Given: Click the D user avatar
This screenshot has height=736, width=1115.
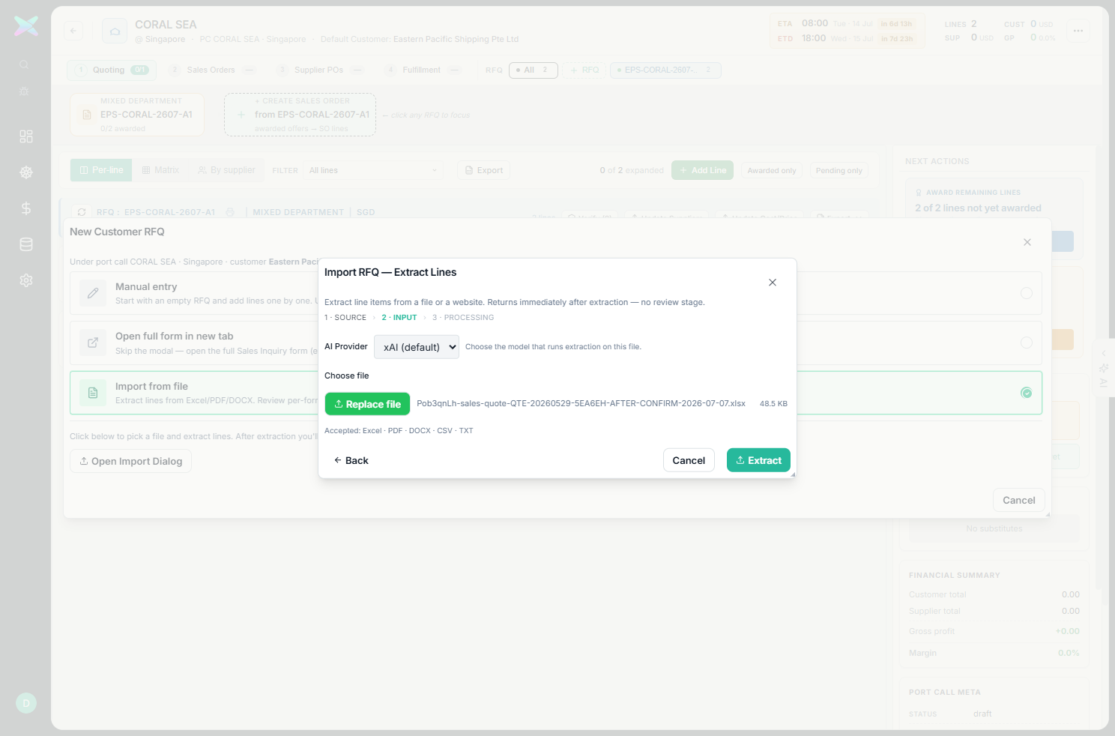Looking at the screenshot, I should pyautogui.click(x=26, y=703).
